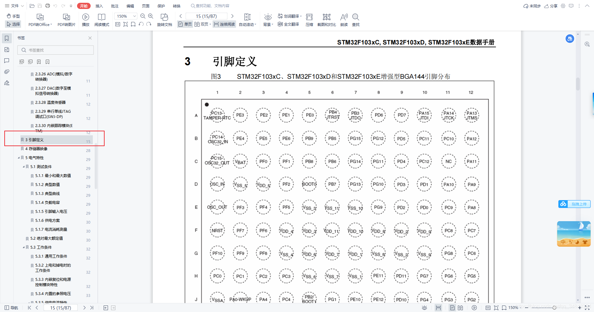The height and width of the screenshot is (312, 594).
Task: Go to next page in ribbon
Action: (232, 16)
